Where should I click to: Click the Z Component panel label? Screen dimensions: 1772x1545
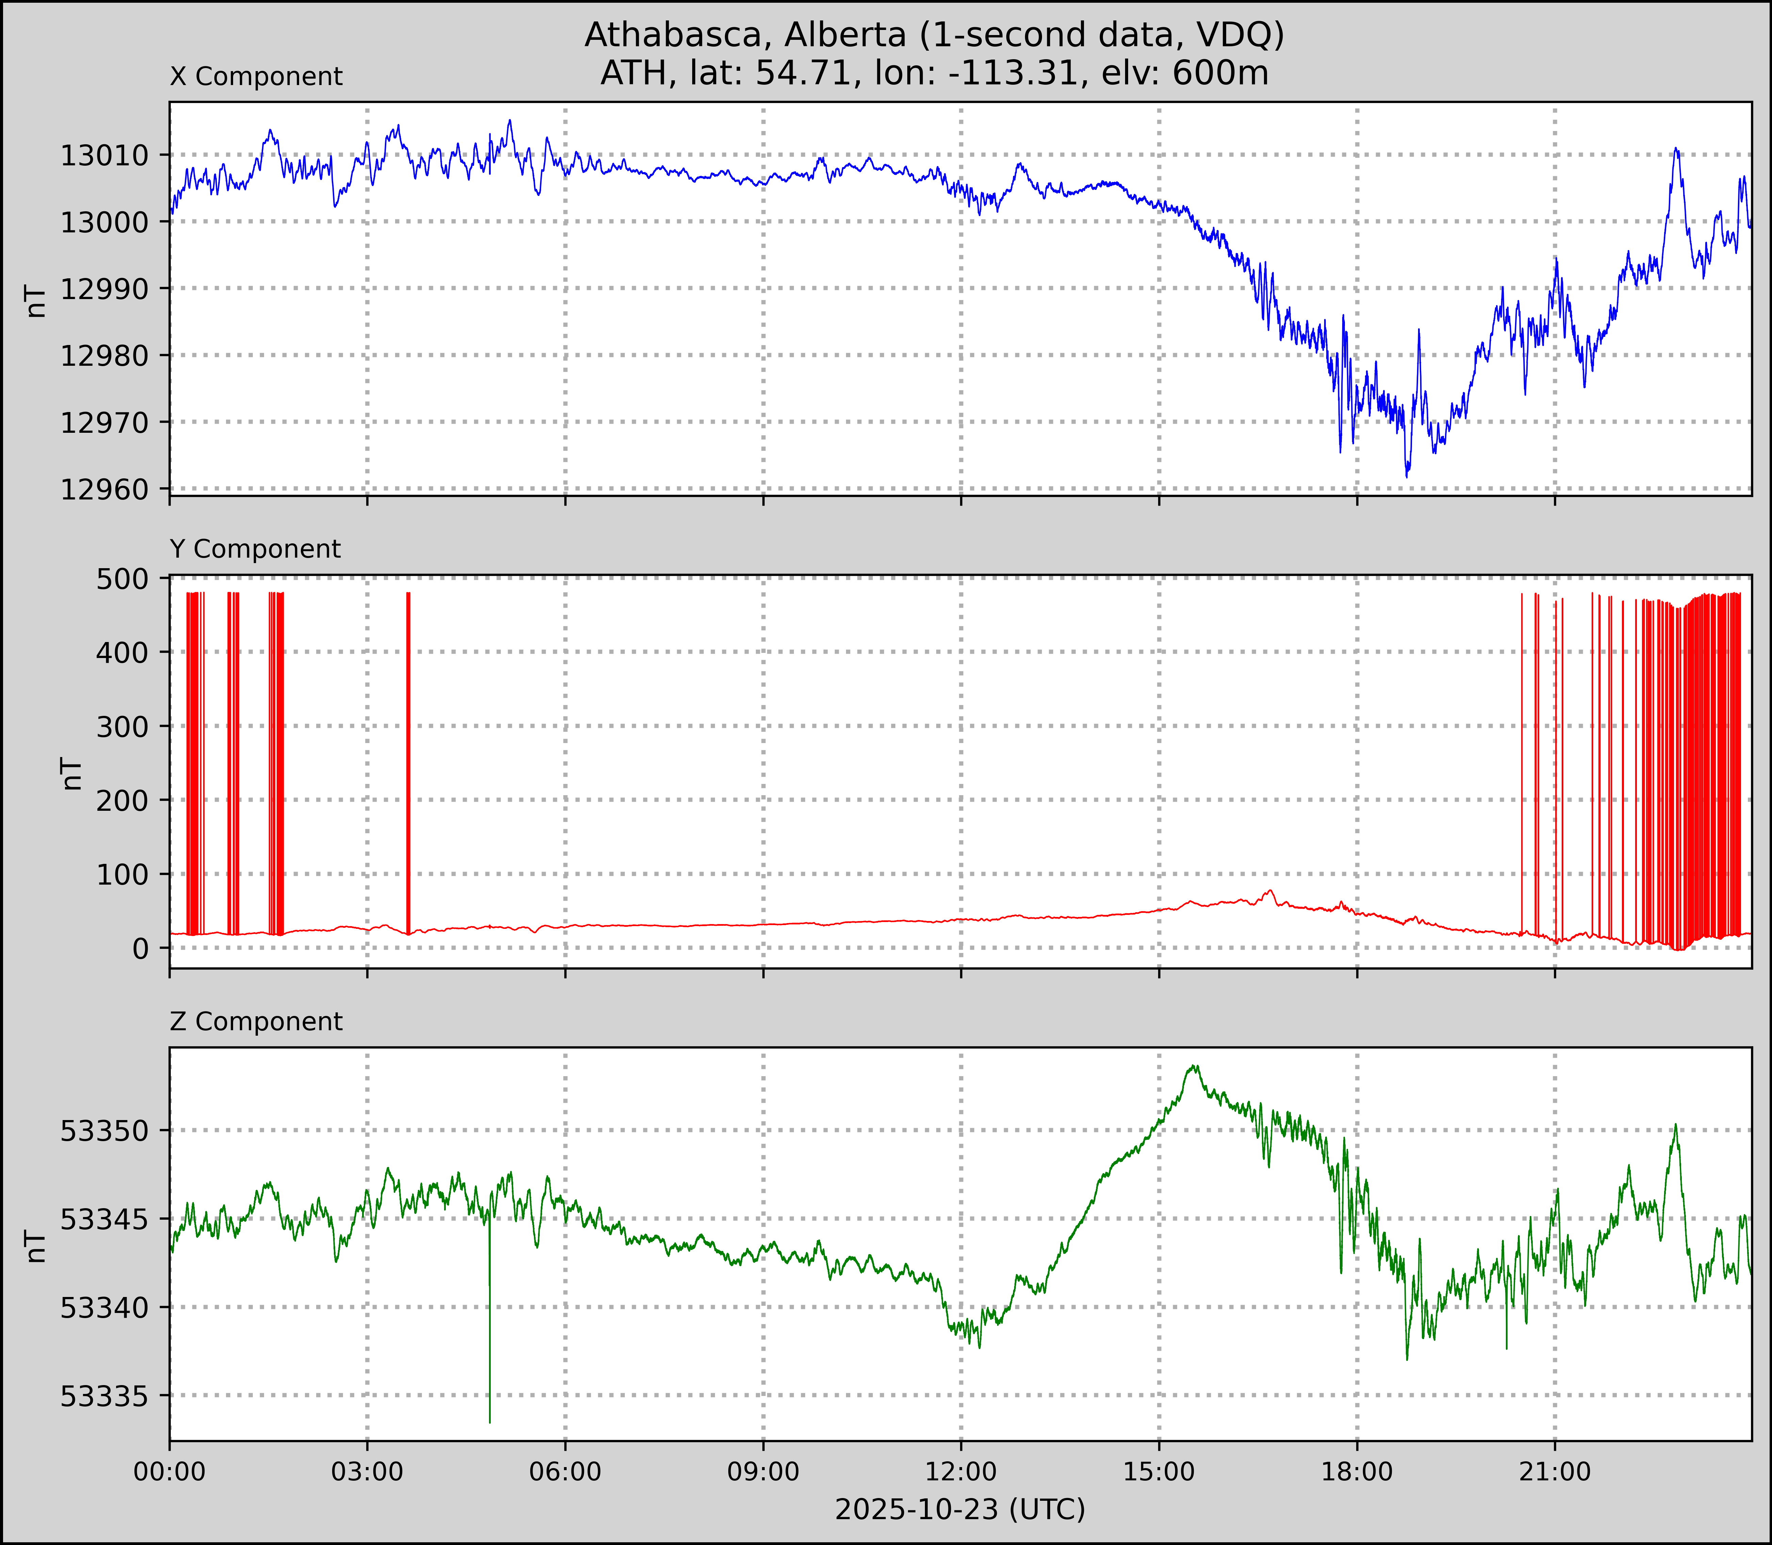pyautogui.click(x=256, y=1022)
